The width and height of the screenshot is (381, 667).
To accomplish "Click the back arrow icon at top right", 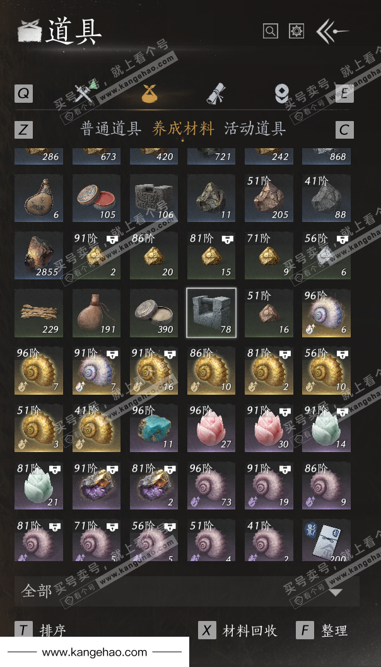I will [x=332, y=31].
